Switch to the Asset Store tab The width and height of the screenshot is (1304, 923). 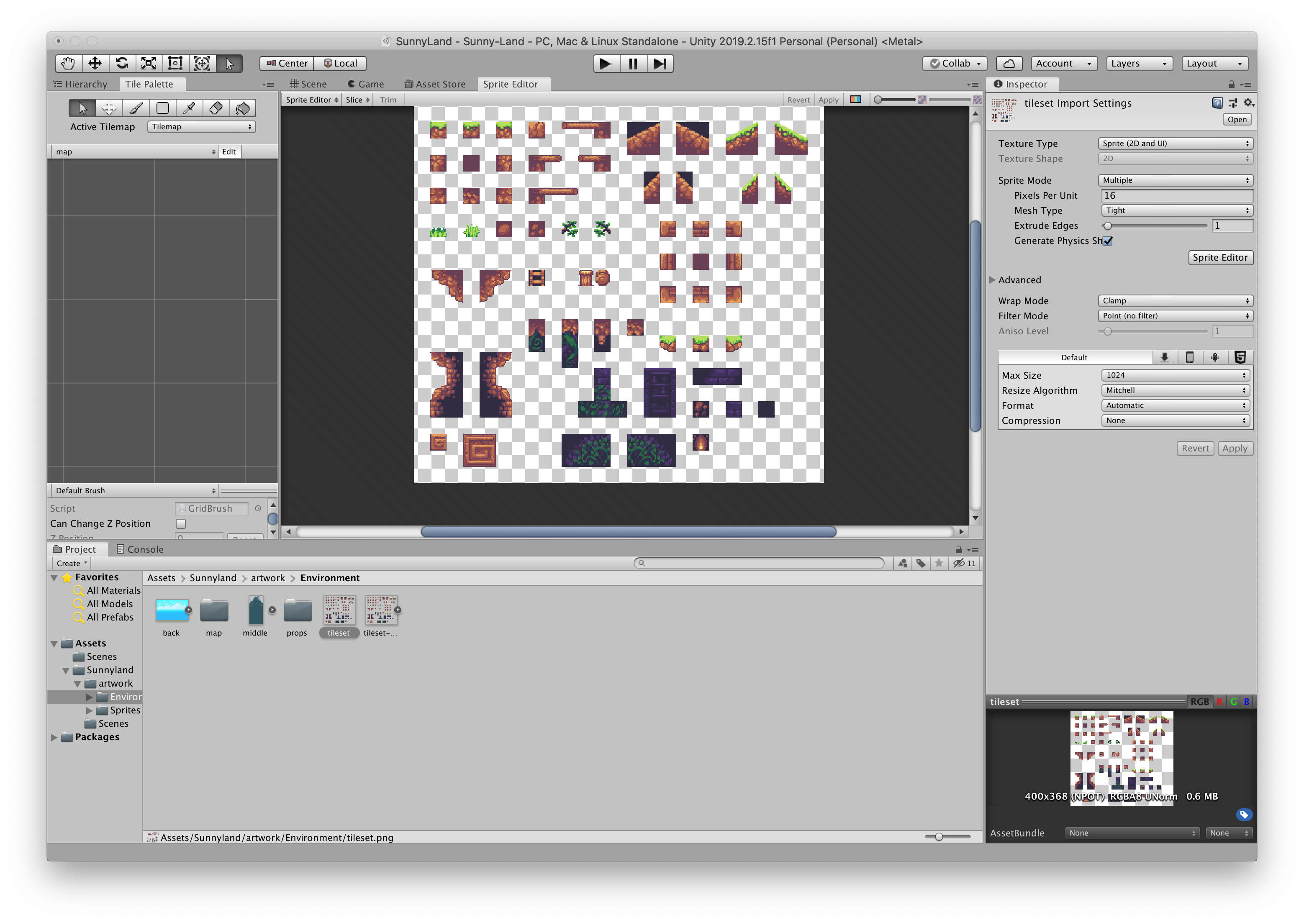click(435, 84)
